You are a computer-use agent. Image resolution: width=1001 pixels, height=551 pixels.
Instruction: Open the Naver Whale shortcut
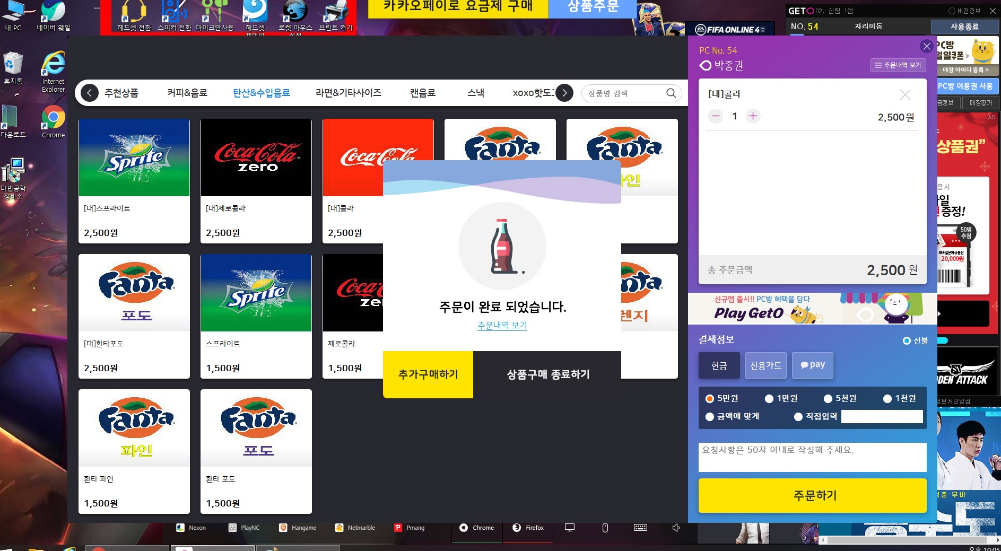53,16
